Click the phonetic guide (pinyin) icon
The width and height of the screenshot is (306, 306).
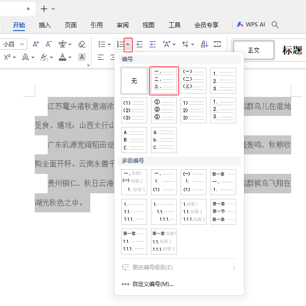(62, 44)
